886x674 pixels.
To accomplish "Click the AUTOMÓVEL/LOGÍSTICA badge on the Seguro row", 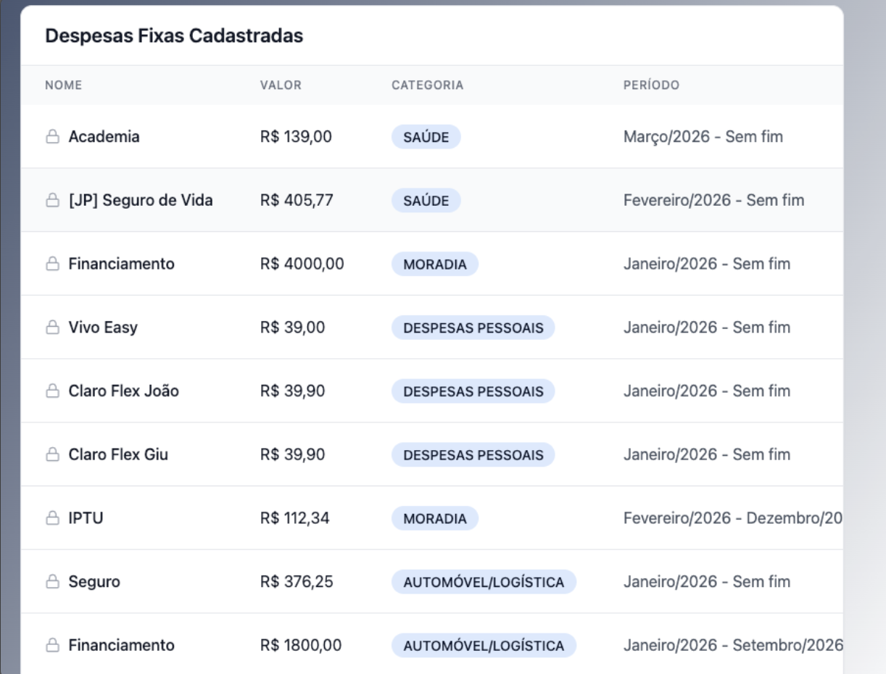I will pos(484,582).
